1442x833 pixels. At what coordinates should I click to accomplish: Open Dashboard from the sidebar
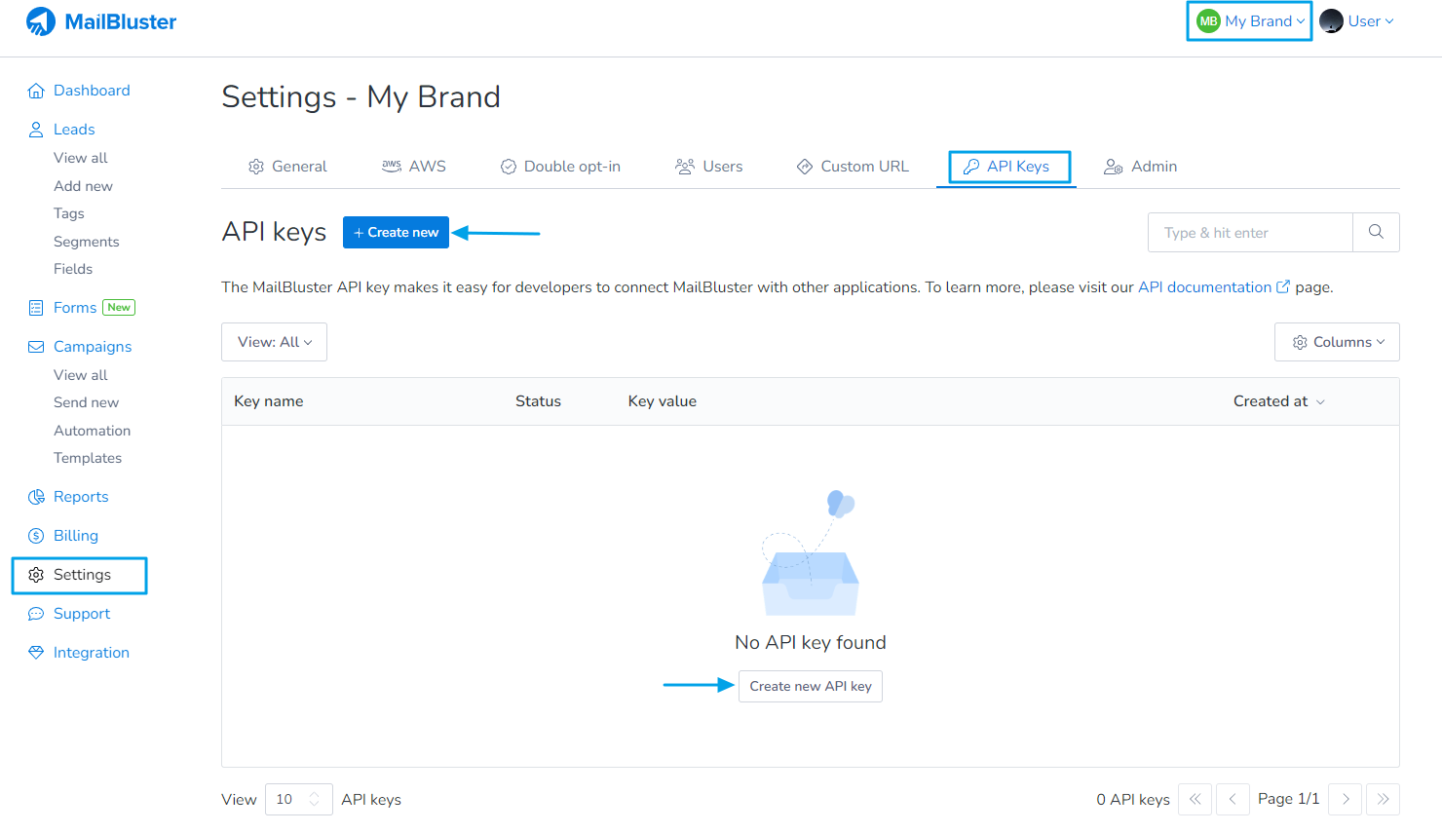tap(92, 91)
